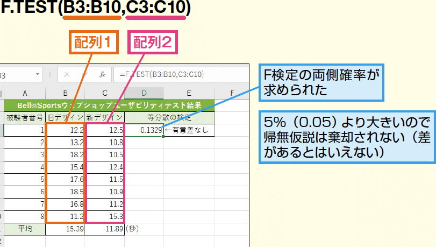Select cell D3 containing 0.1329

pos(144,130)
